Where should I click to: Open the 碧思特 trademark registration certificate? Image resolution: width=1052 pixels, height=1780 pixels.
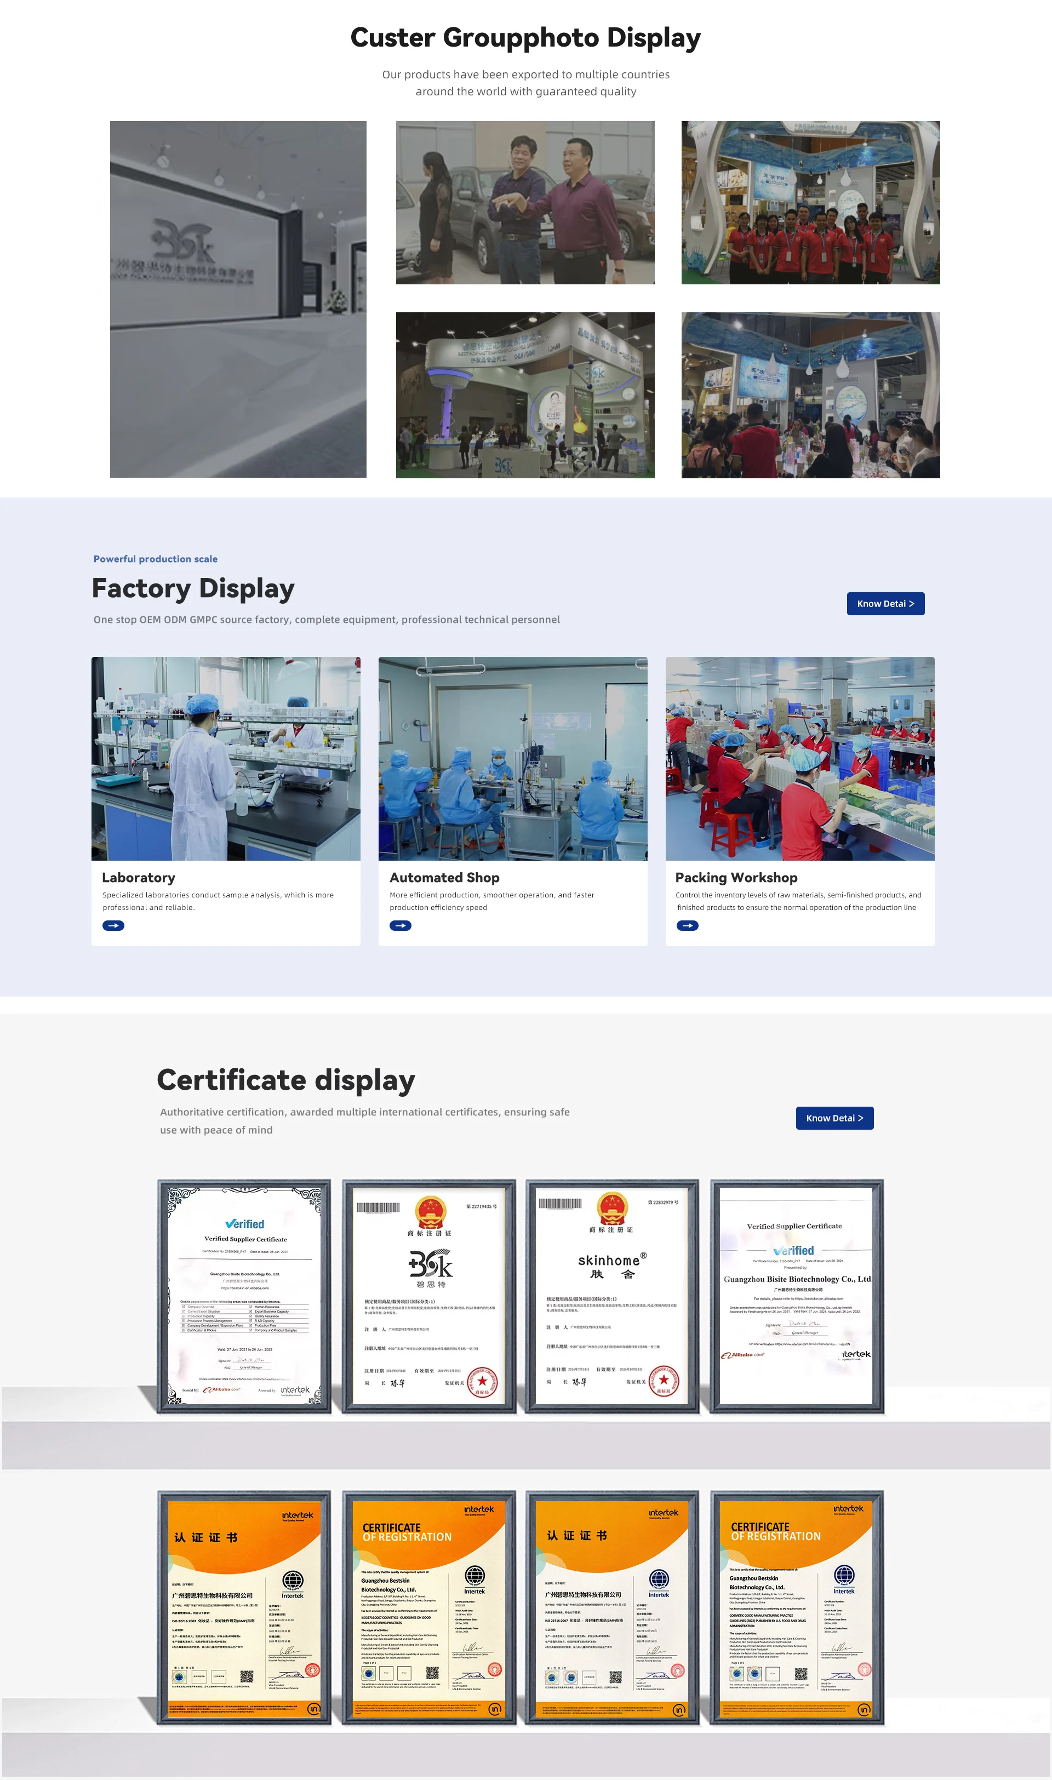(x=429, y=1296)
